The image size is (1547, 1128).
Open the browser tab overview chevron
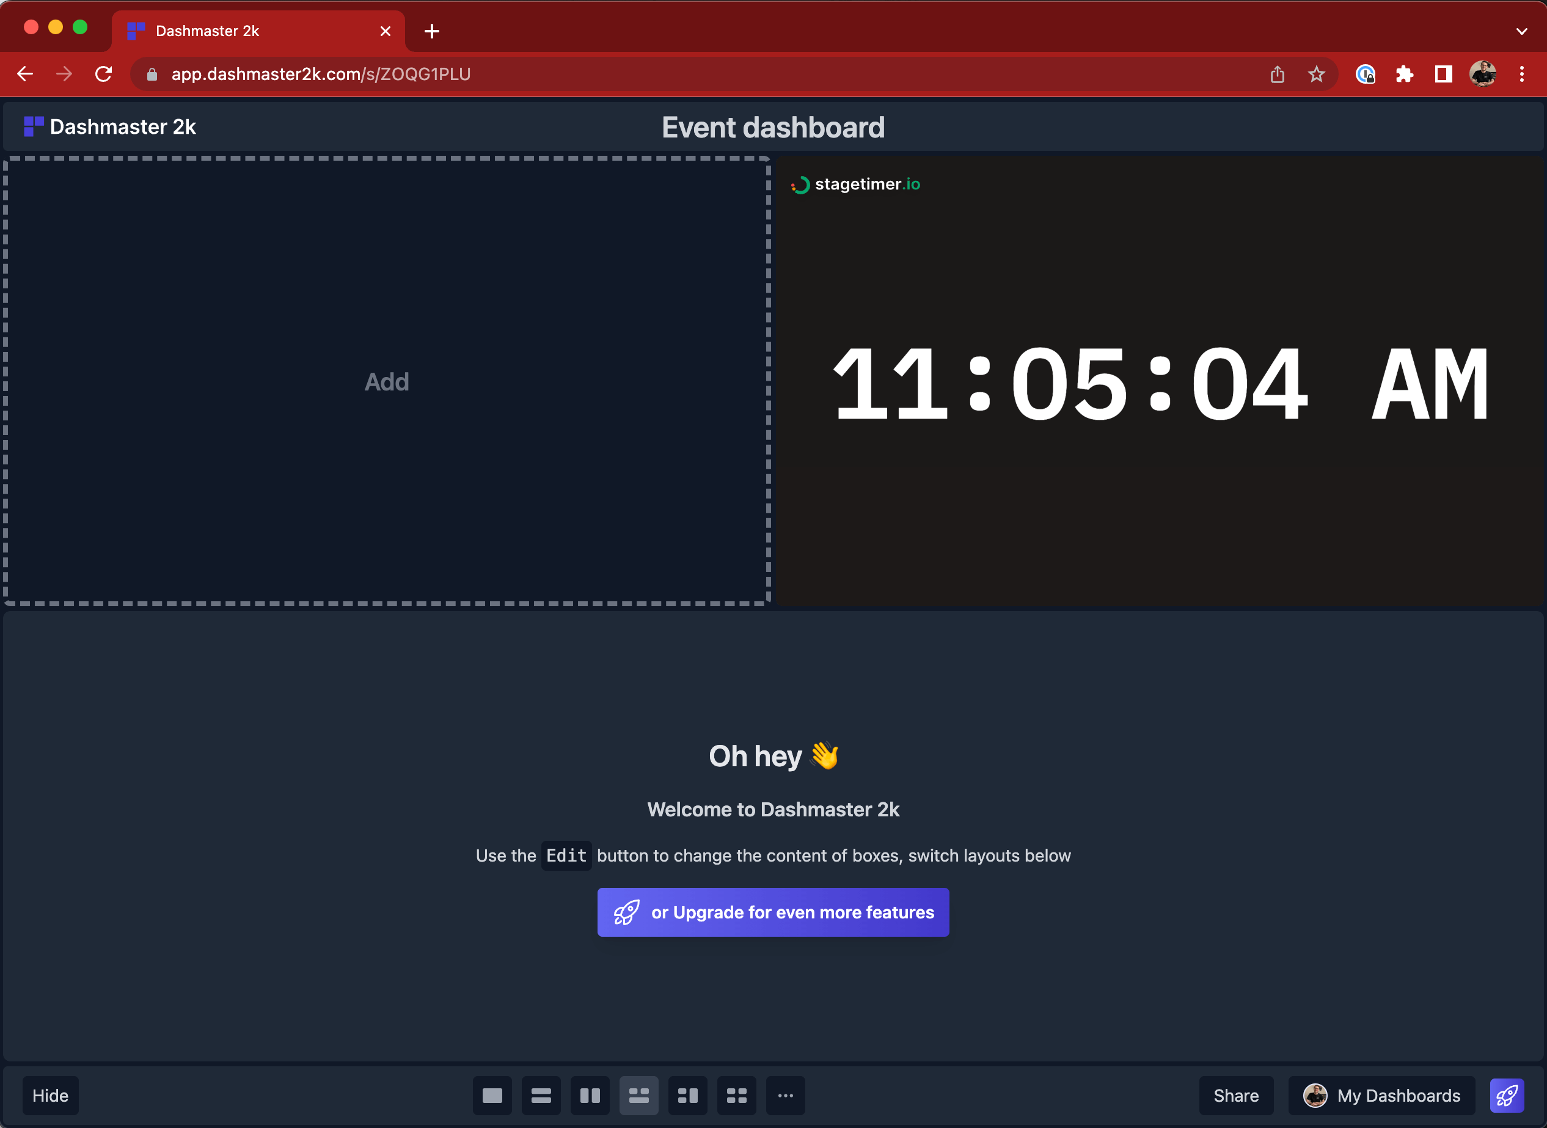tap(1521, 31)
